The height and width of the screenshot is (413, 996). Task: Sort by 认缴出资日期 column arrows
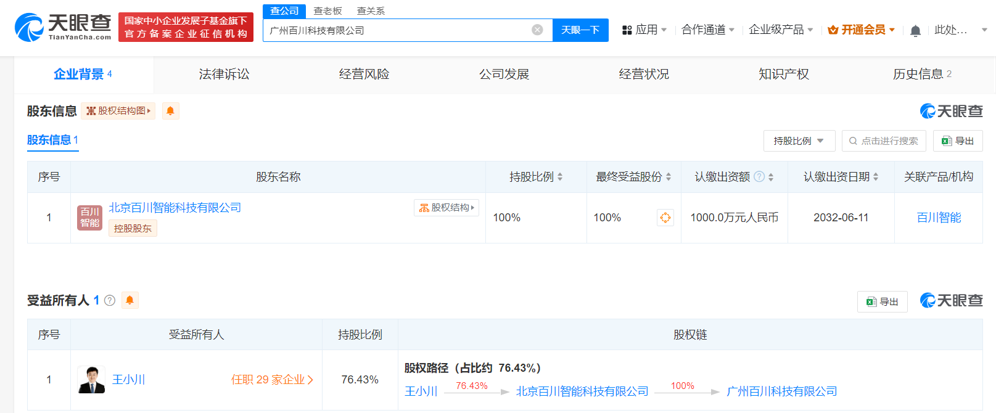[876, 177]
